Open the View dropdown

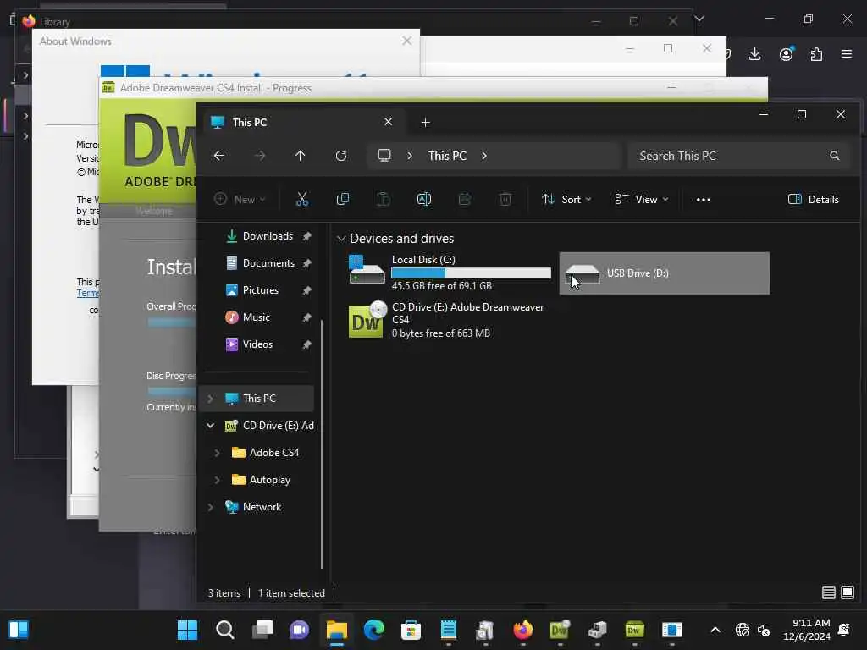point(642,199)
